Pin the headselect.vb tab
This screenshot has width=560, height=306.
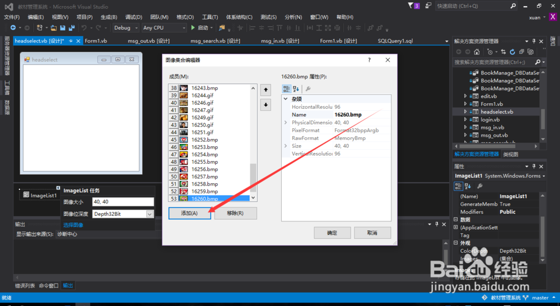tap(71, 41)
